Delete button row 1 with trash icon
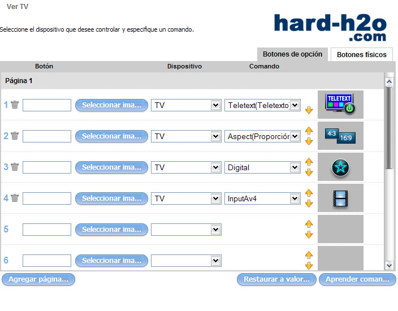 point(15,105)
